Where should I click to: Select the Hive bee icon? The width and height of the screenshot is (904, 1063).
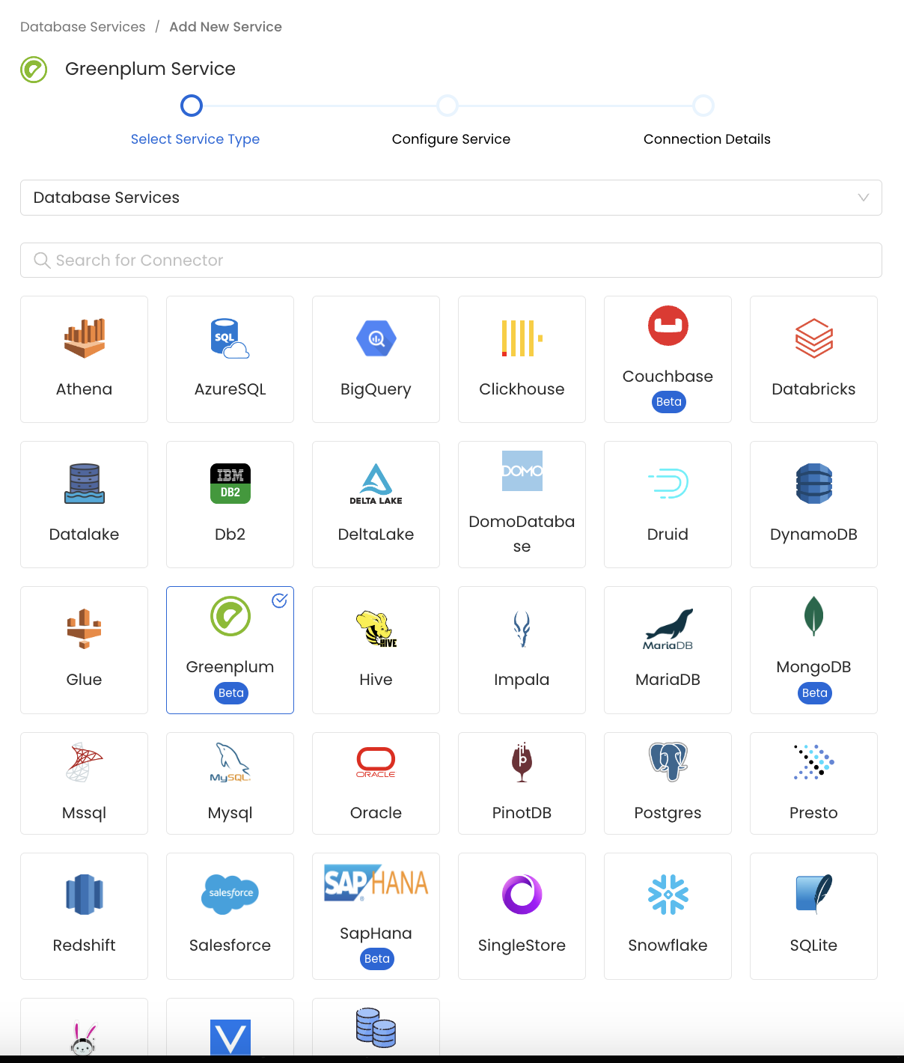click(x=376, y=629)
